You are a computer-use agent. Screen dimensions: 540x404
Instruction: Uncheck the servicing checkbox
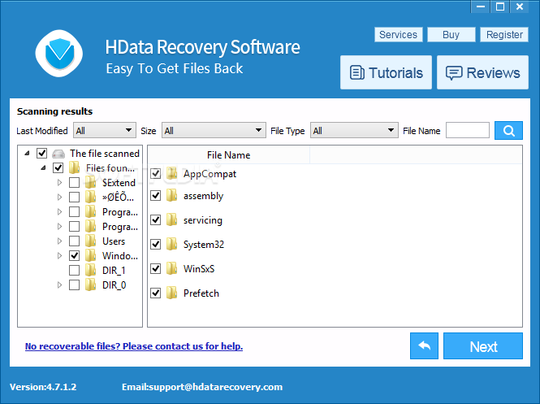[156, 220]
